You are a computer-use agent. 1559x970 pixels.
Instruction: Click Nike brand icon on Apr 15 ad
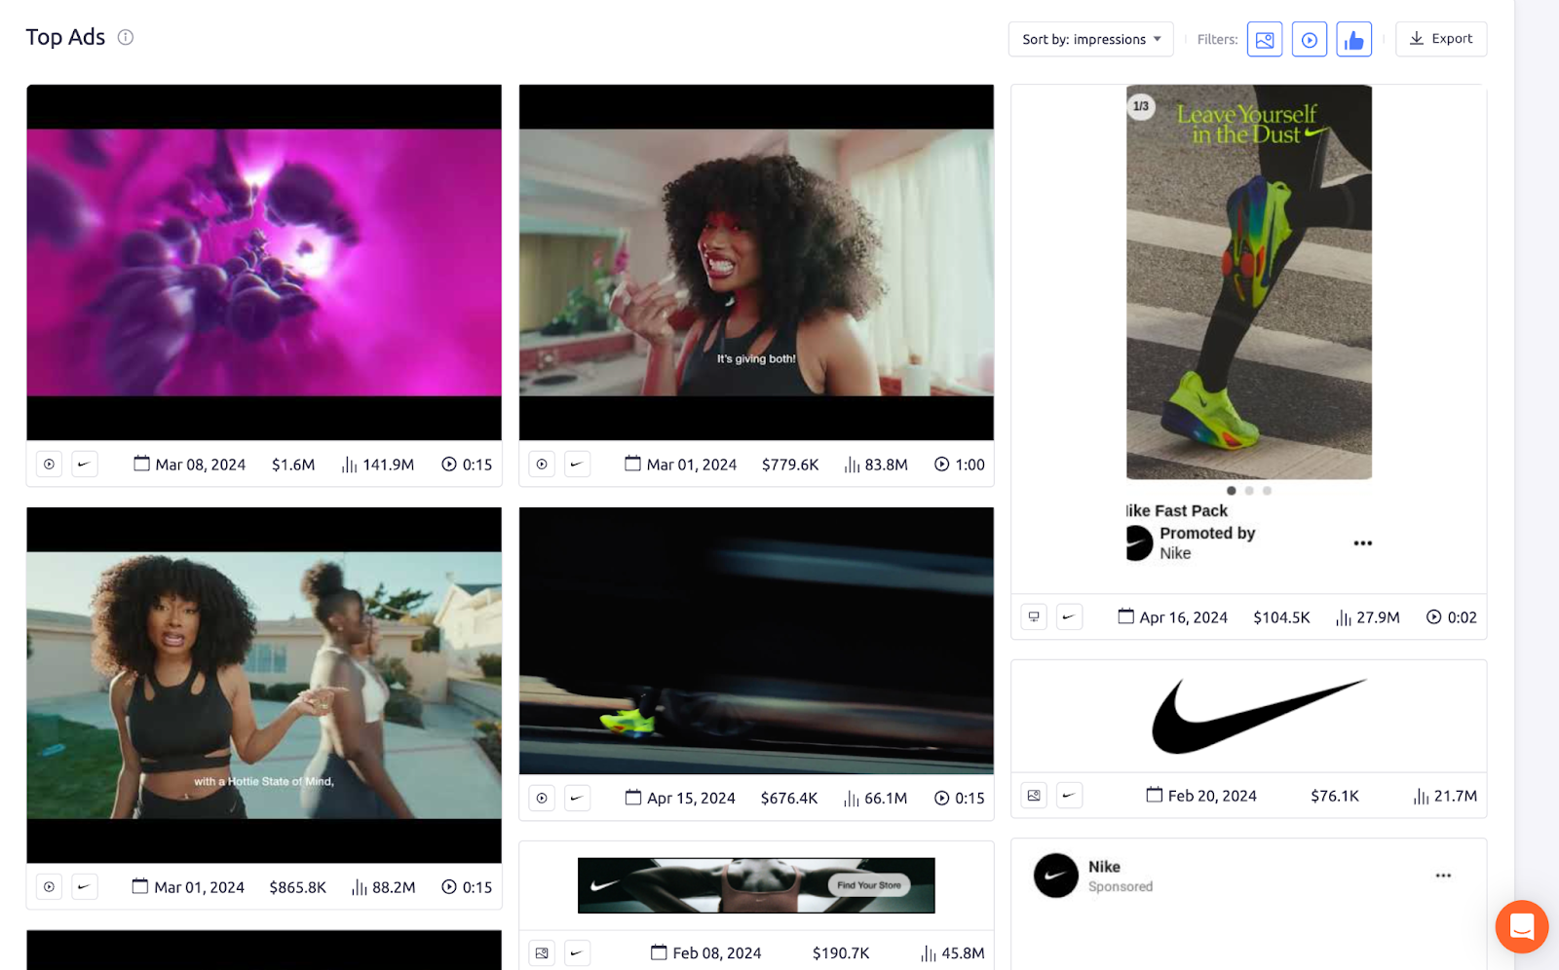click(577, 799)
